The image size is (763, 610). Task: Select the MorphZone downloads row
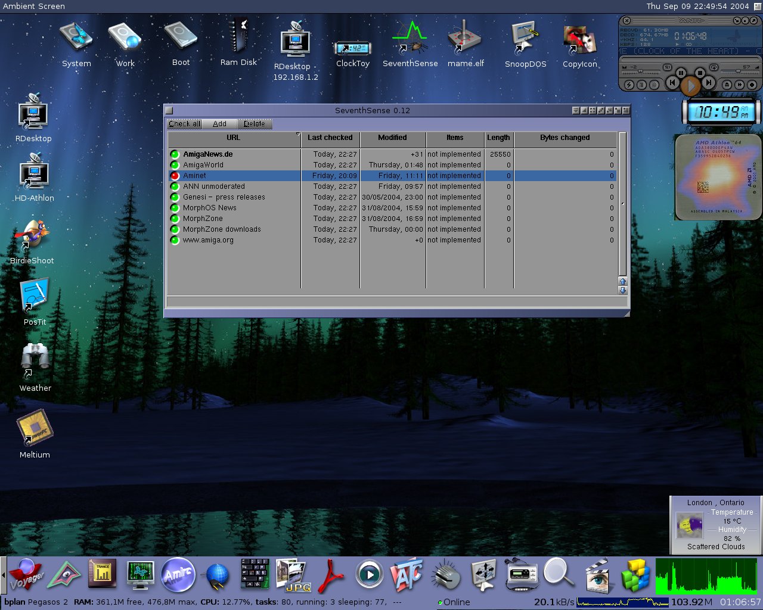pos(392,229)
